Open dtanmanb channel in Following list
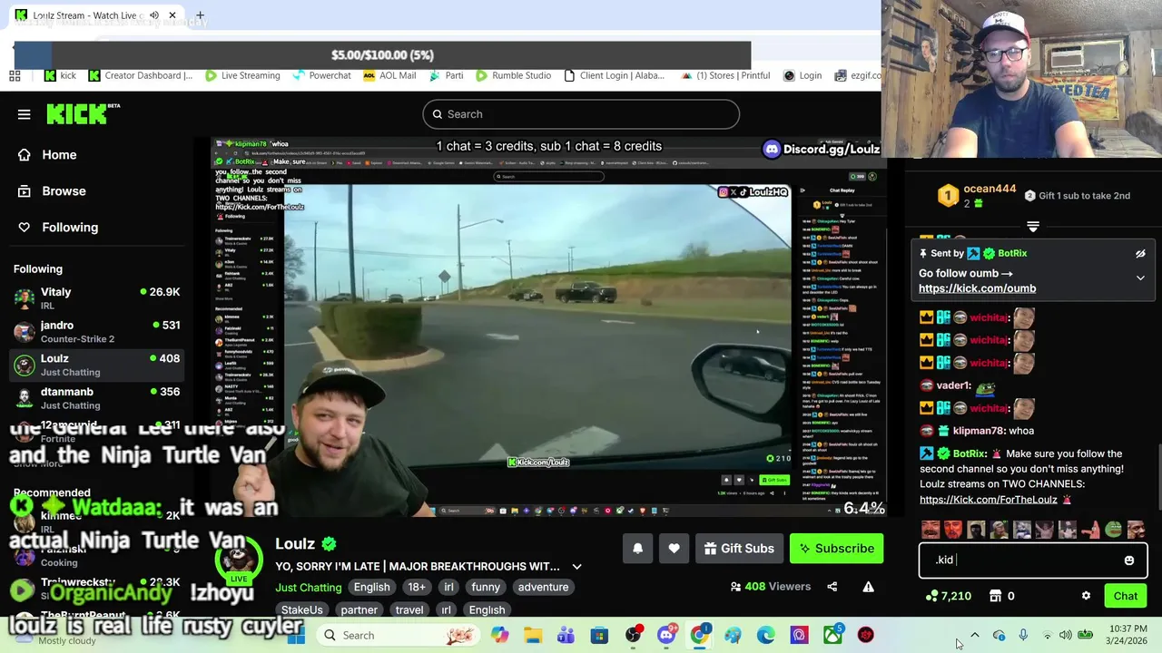The image size is (1162, 653). [x=96, y=398]
